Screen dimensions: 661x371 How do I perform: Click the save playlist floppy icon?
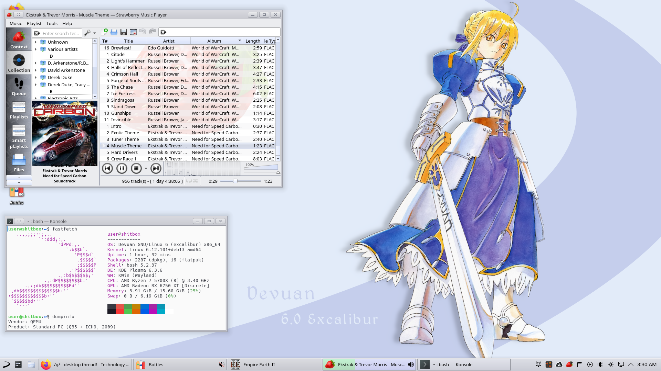(124, 32)
